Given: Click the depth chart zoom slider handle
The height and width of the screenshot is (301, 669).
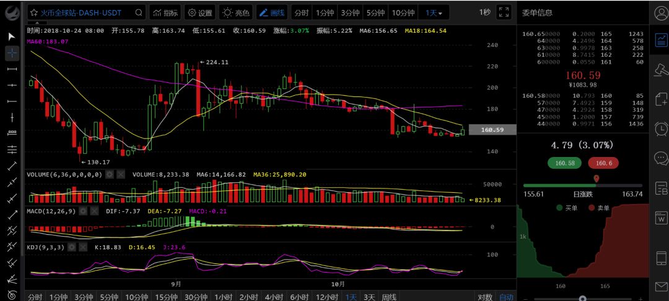Looking at the screenshot, I should (x=582, y=299).
